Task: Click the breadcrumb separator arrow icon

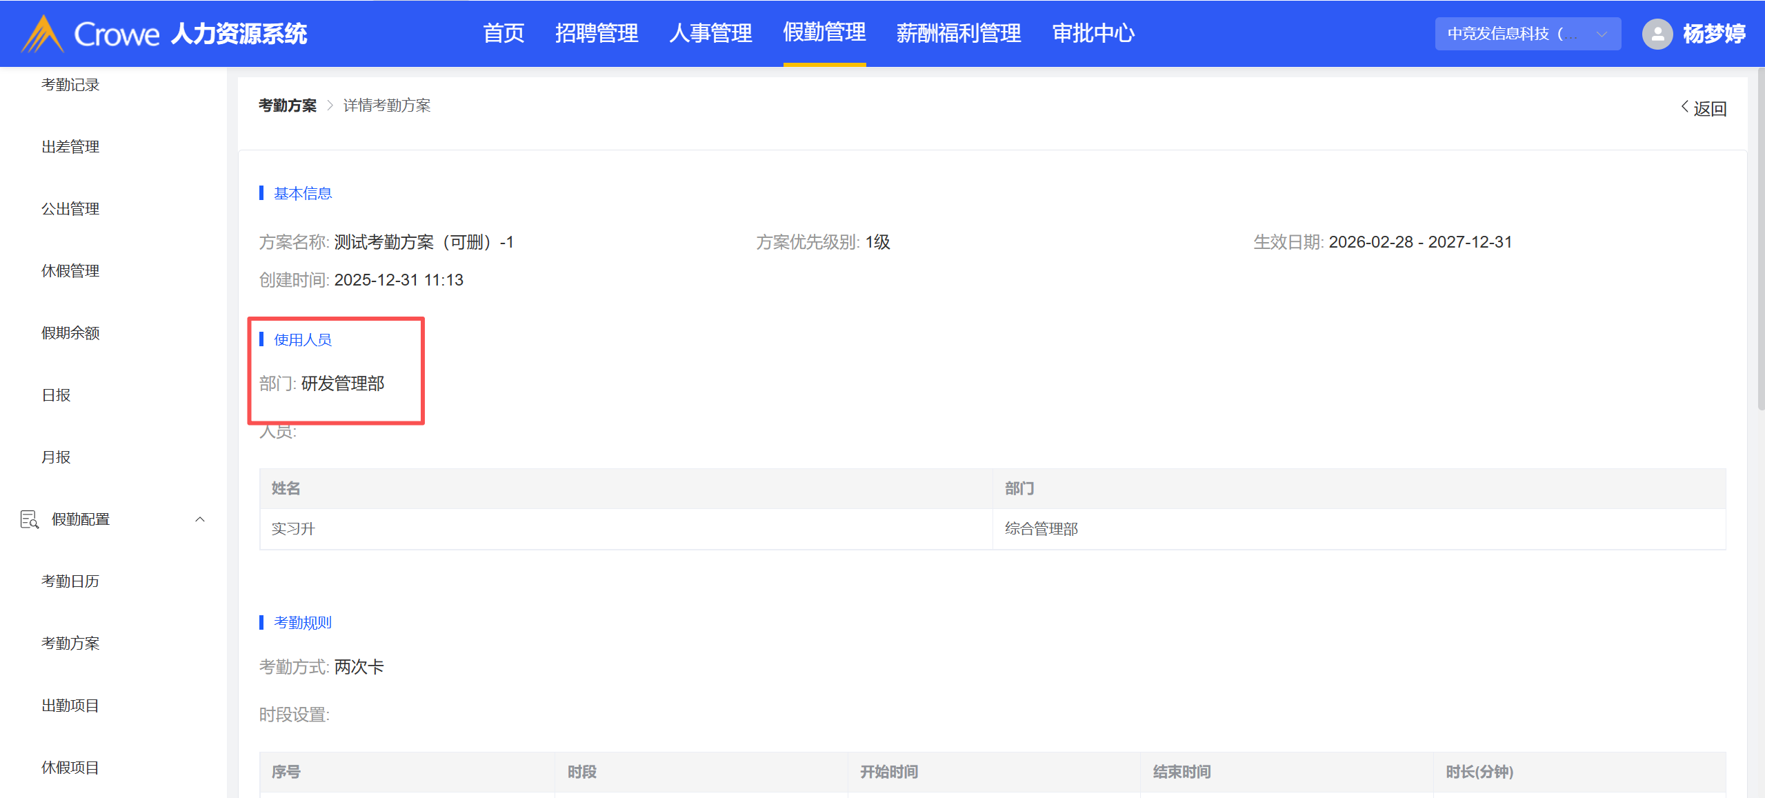Action: [x=330, y=106]
